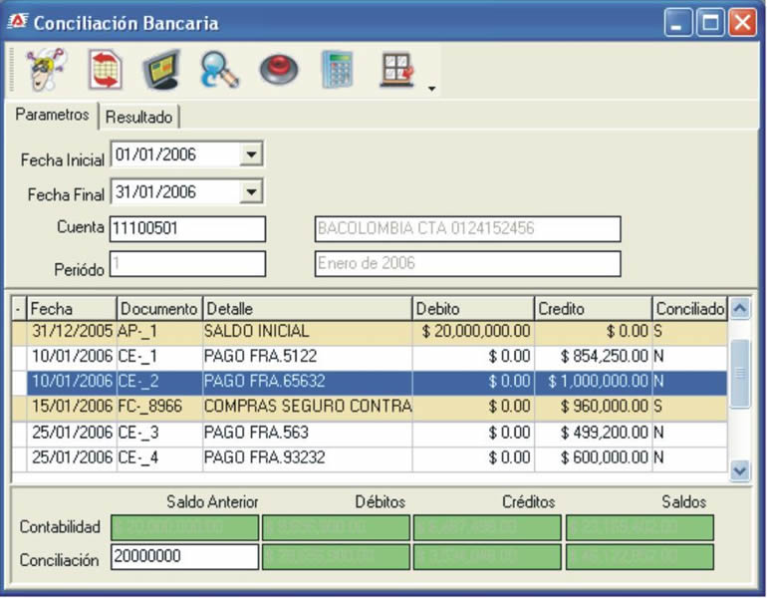The image size is (767, 598).
Task: Click the grid scrollbar up arrow
Action: click(739, 309)
